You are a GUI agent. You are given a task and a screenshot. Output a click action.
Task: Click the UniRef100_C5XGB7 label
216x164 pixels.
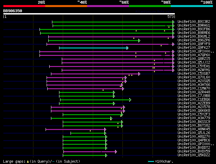pos(194,74)
